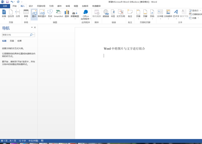Insert a cover page (封面)

4,14
